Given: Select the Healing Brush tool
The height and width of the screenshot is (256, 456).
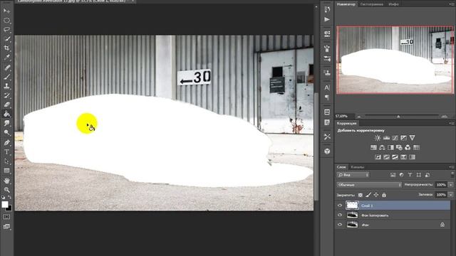Looking at the screenshot, I should 6,68.
